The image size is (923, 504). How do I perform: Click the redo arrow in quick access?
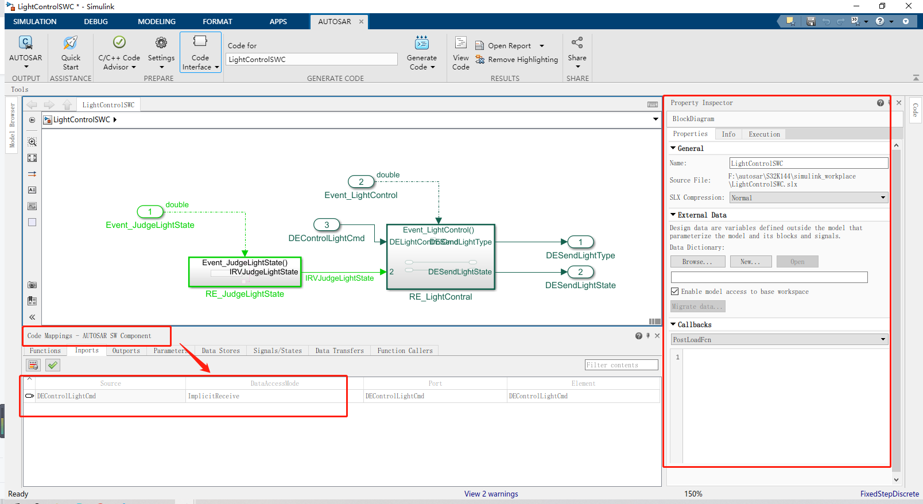point(840,21)
